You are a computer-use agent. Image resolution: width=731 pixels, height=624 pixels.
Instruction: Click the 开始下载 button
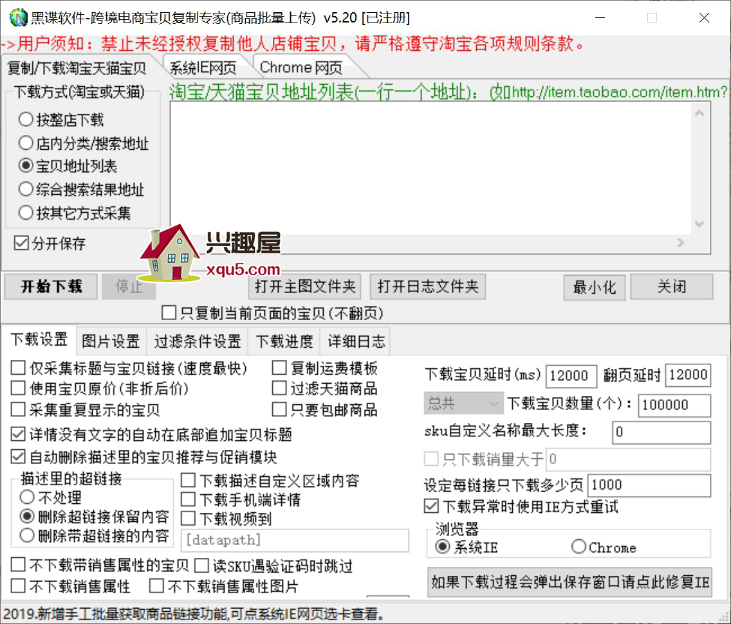coord(51,287)
